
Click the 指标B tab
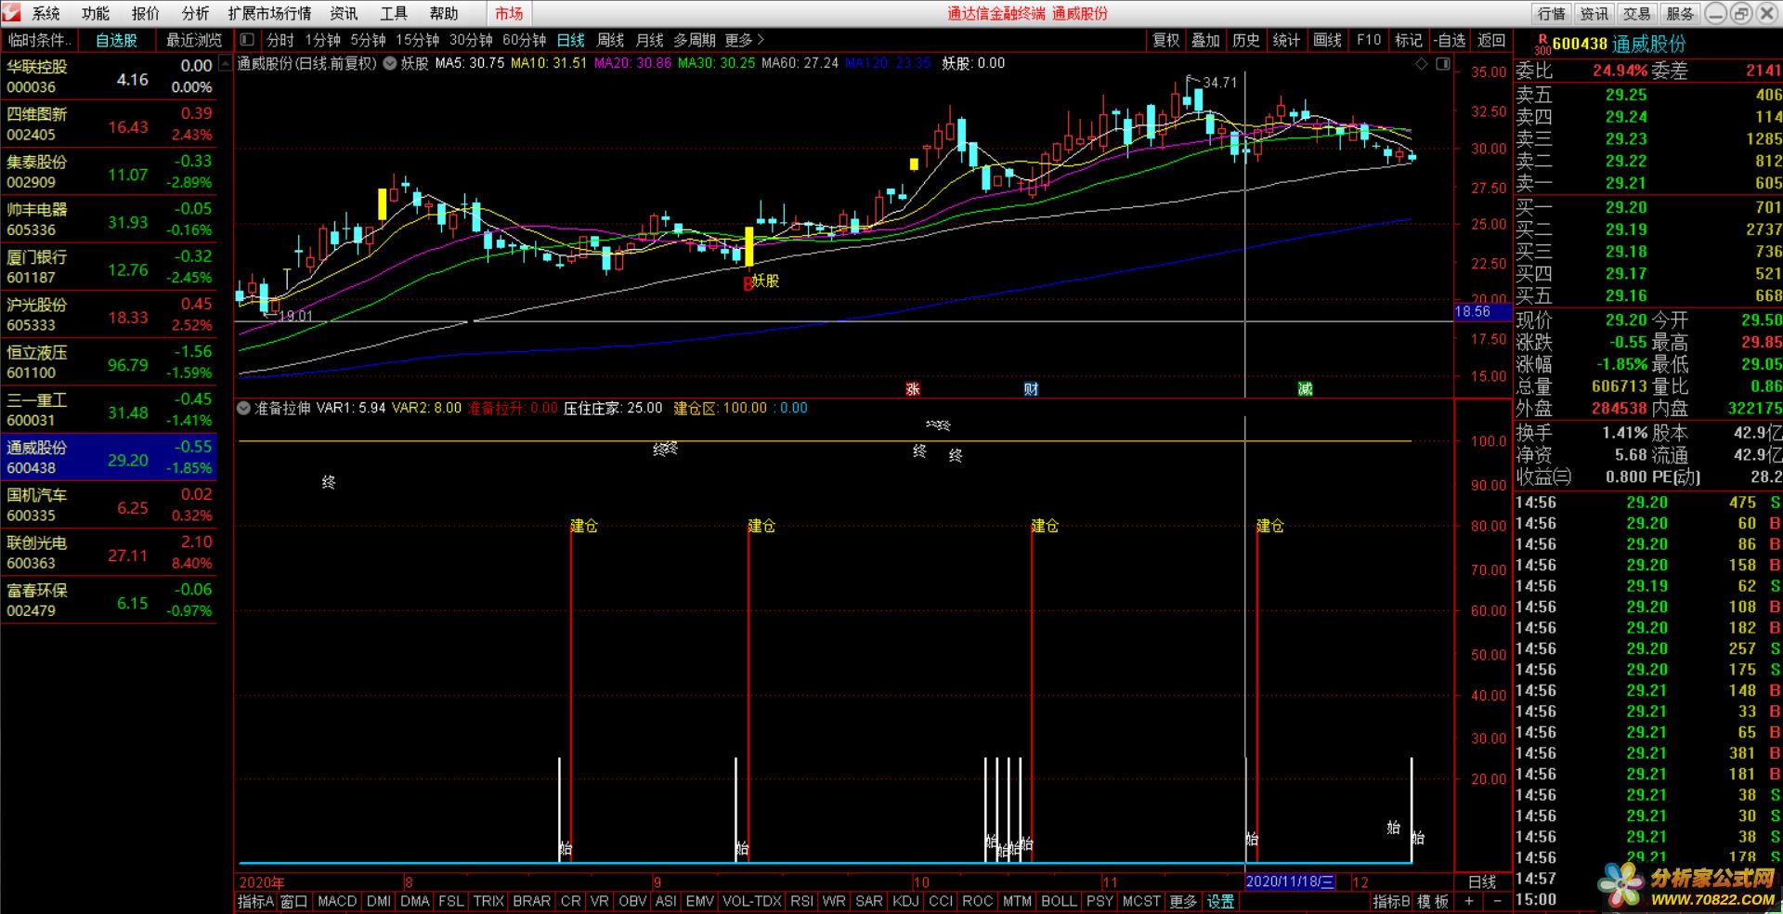click(1391, 901)
